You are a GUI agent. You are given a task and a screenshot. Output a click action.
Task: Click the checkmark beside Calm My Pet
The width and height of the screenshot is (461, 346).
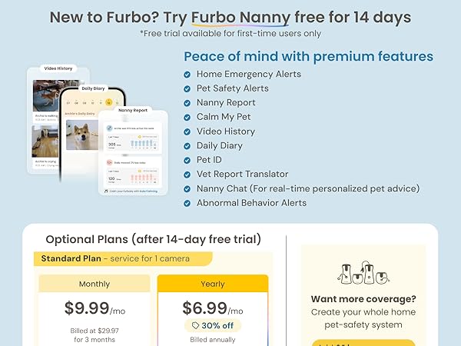point(187,118)
